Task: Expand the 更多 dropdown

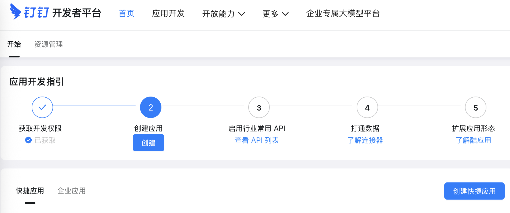Action: click(x=271, y=14)
